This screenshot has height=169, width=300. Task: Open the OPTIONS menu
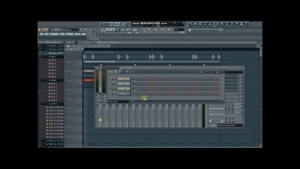pyautogui.click(x=69, y=34)
